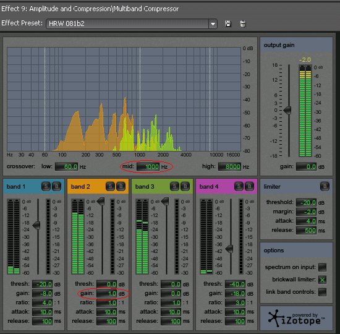Click the band 3 ratio 1.0 field
The width and height of the screenshot is (340, 334).
tap(171, 302)
